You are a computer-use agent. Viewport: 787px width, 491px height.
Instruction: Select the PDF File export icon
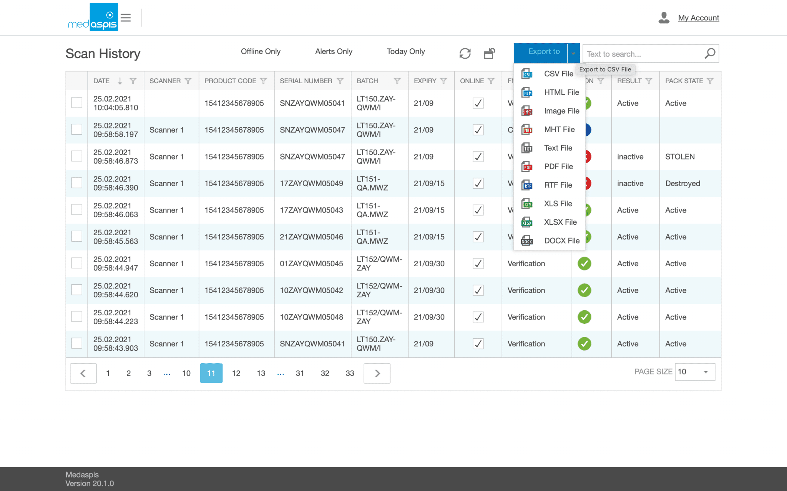(x=527, y=166)
